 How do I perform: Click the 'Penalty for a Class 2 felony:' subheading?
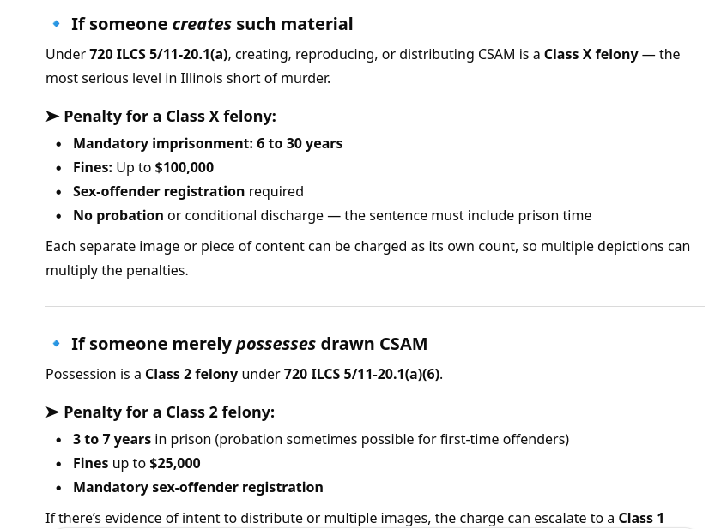[169, 412]
